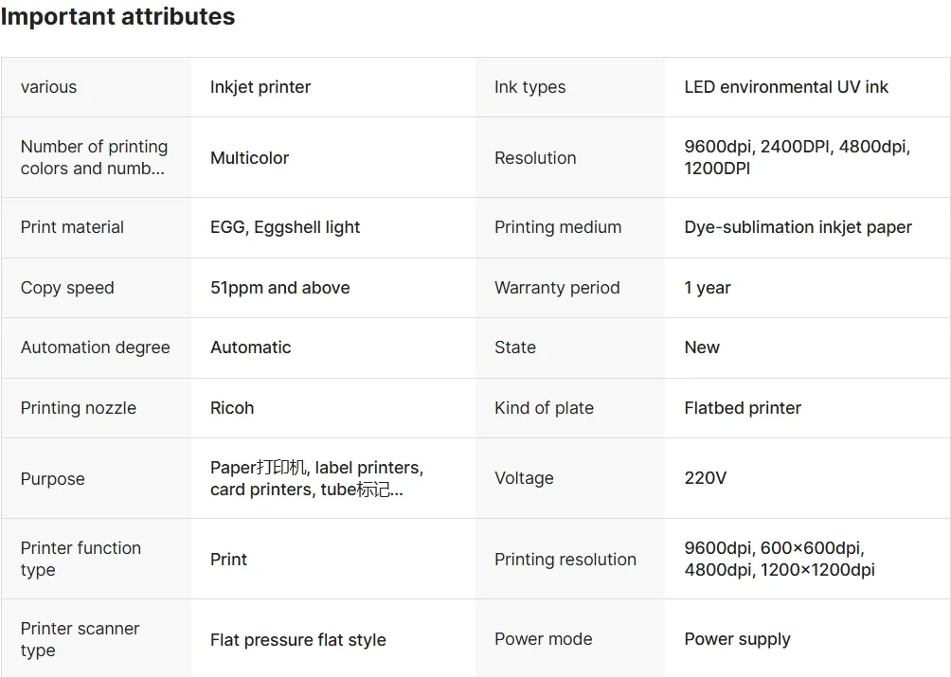
Task: Click the "Ink types" attribute label
Action: (x=529, y=87)
